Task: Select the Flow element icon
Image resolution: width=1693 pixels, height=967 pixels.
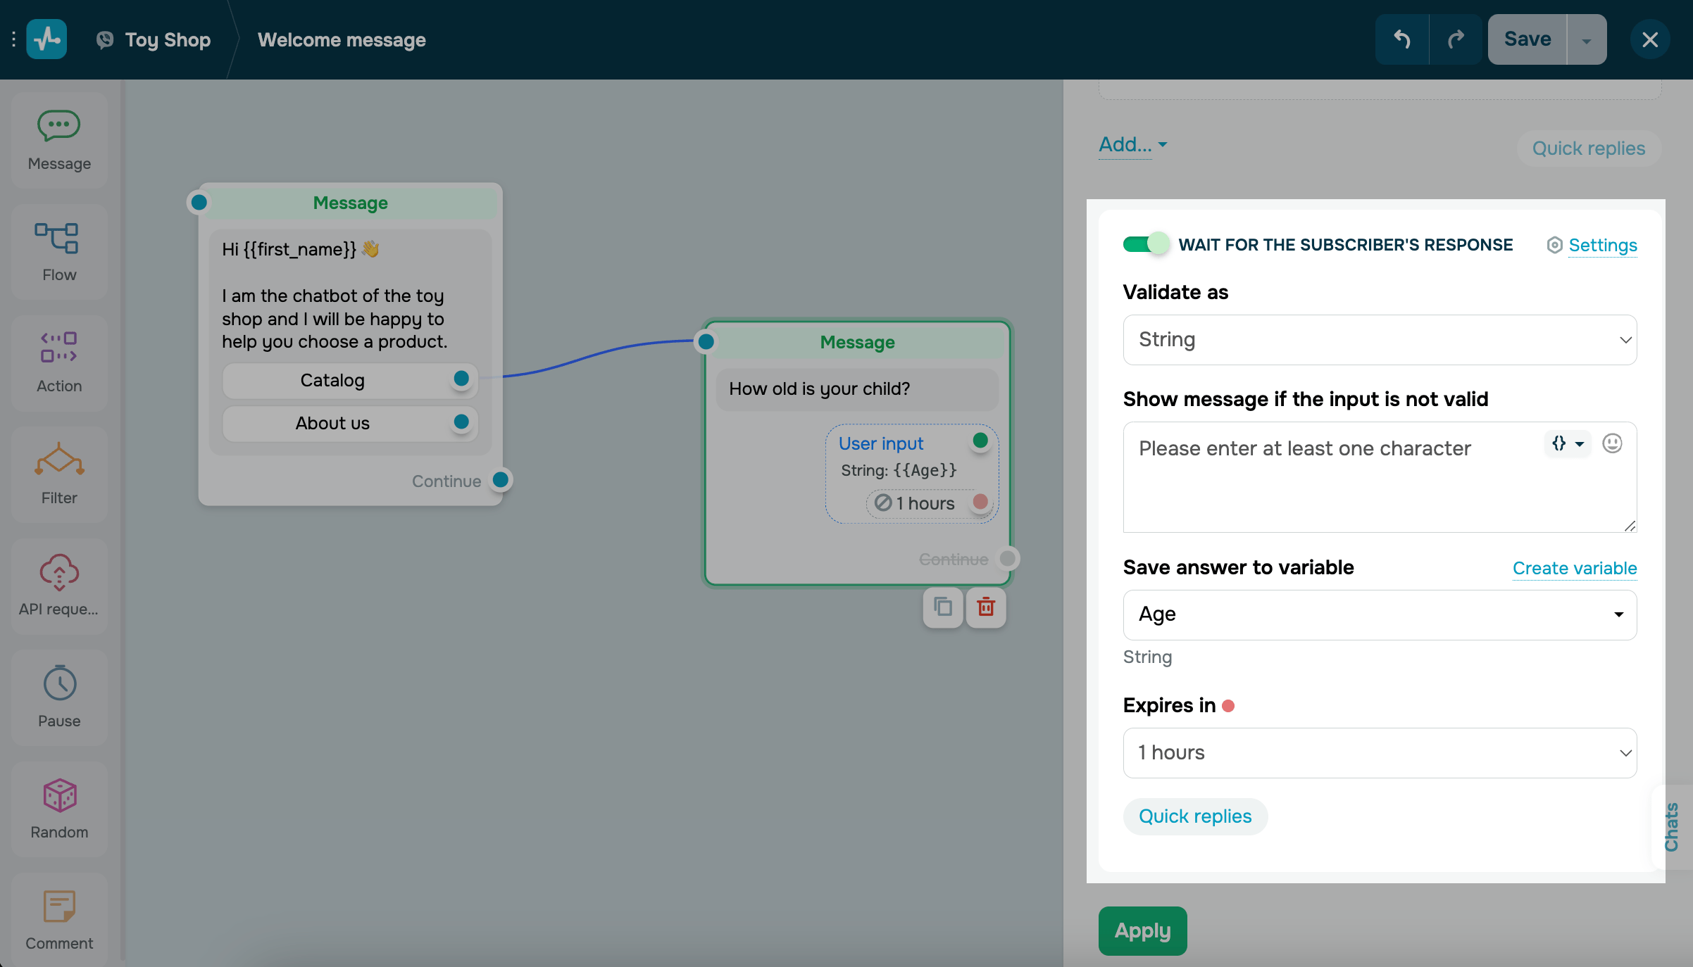Action: pyautogui.click(x=58, y=238)
